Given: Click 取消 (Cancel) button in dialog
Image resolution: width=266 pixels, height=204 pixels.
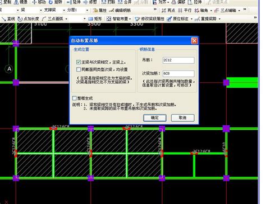Looking at the screenshot, I should tap(183, 118).
